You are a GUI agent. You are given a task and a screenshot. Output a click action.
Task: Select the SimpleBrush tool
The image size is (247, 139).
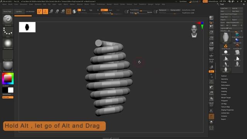point(226,46)
